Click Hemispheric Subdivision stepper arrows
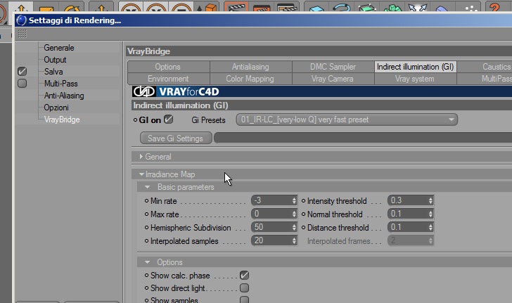 tap(294, 227)
